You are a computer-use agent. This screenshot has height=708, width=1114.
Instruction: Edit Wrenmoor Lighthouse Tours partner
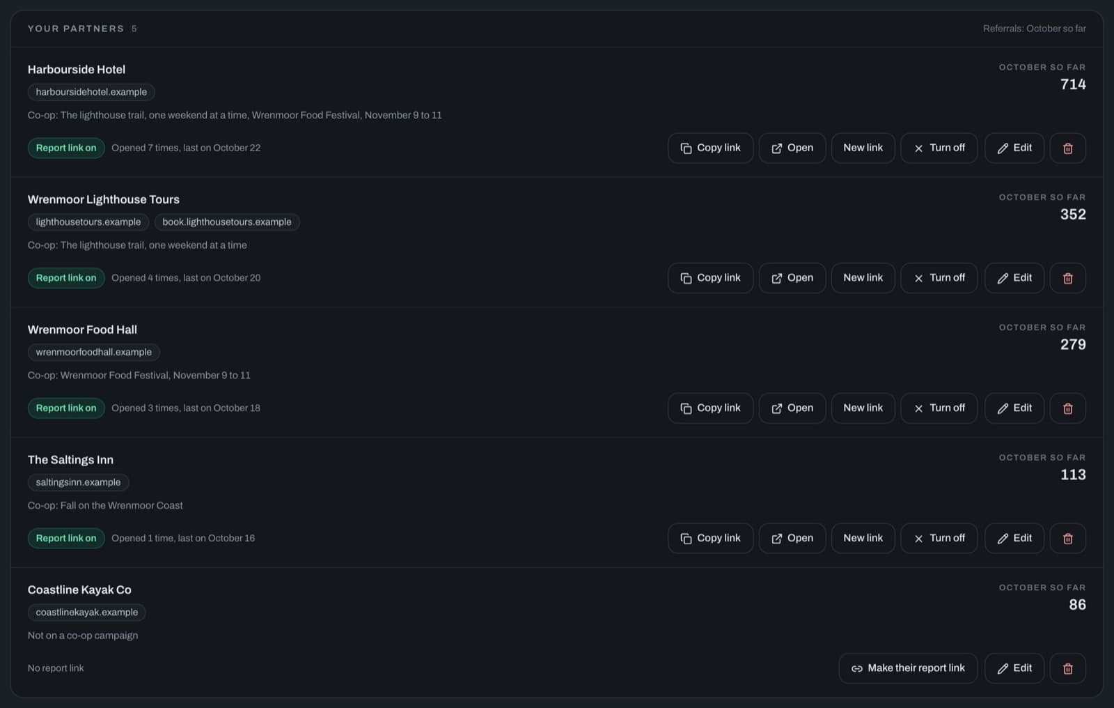point(1014,278)
